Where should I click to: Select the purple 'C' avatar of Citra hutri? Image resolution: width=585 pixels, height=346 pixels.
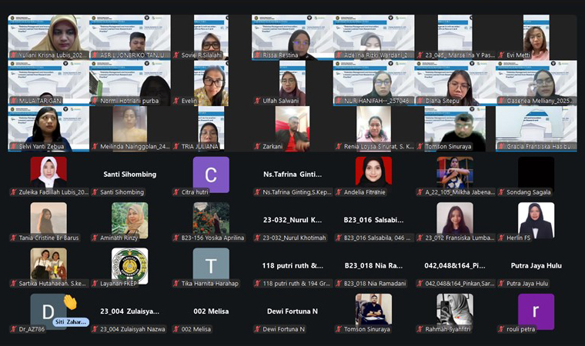click(211, 174)
